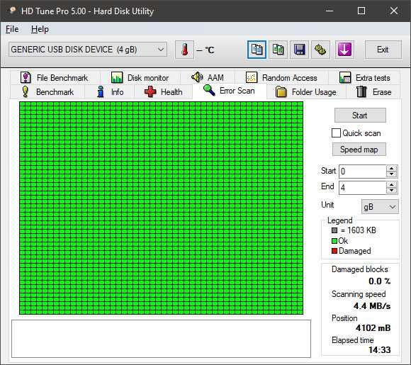The width and height of the screenshot is (411, 365).
Task: Open the Folder Usage tab
Action: point(306,92)
